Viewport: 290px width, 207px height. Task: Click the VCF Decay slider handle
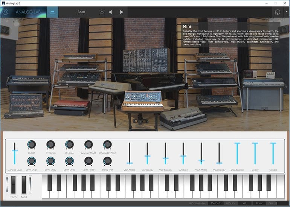tap(147, 156)
